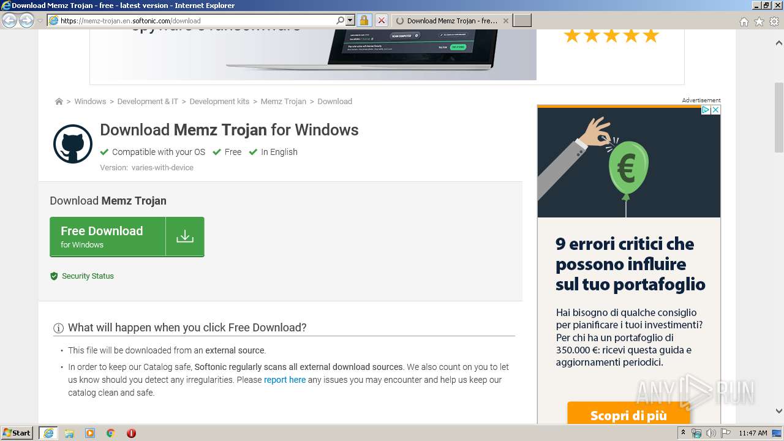The height and width of the screenshot is (441, 784).
Task: Open the recent pages dropdown arrow
Action: click(x=40, y=21)
